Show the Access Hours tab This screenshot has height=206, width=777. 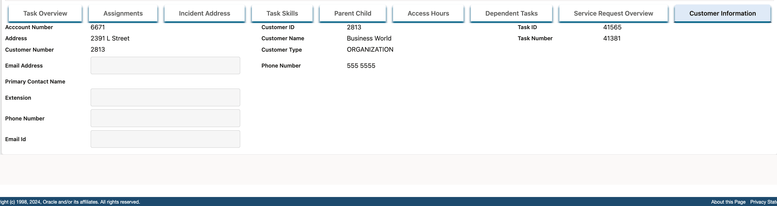point(428,13)
